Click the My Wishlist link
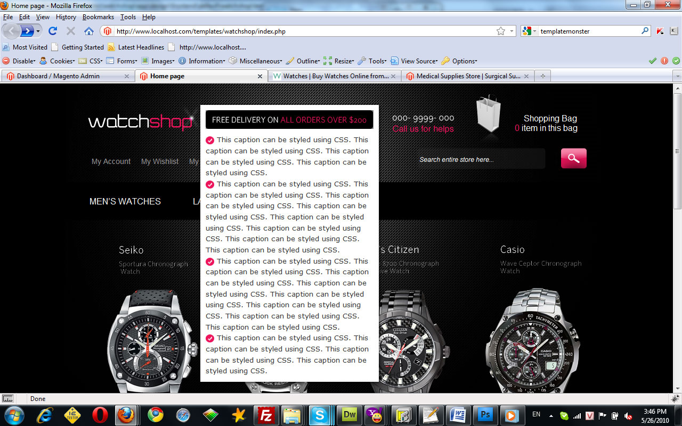This screenshot has height=426, width=682. [x=160, y=161]
